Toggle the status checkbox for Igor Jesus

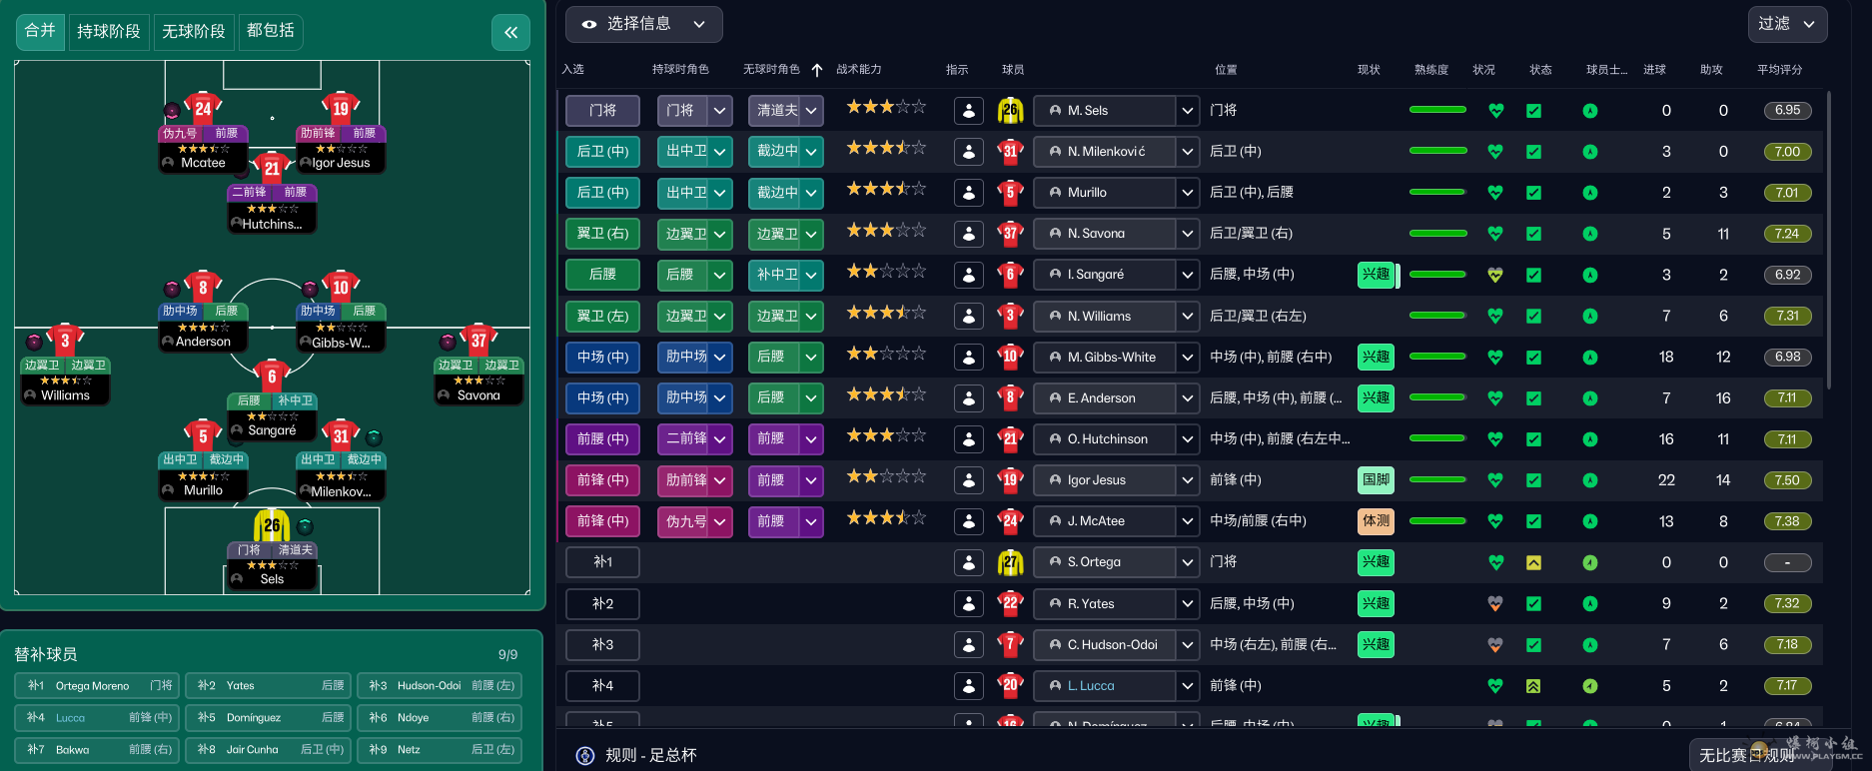[1533, 480]
